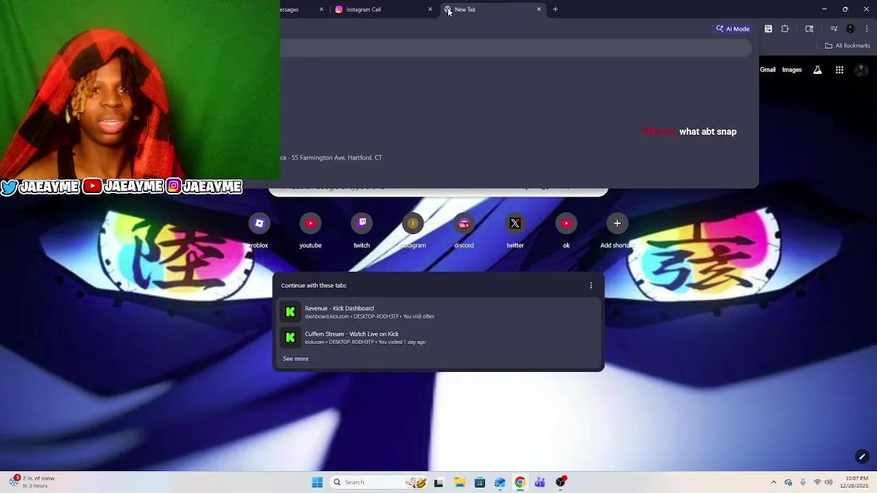Open the roblox shortcut icon

tap(259, 223)
